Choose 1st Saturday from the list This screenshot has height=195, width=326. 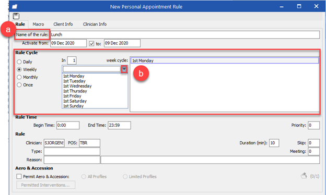coord(75,101)
